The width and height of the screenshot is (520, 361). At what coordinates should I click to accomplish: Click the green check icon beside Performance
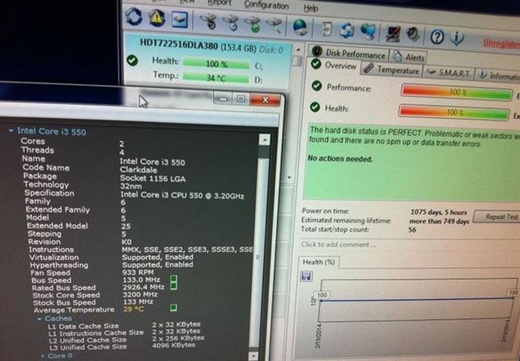pos(317,86)
